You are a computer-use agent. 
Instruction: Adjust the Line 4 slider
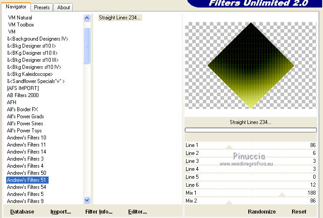click(x=251, y=169)
